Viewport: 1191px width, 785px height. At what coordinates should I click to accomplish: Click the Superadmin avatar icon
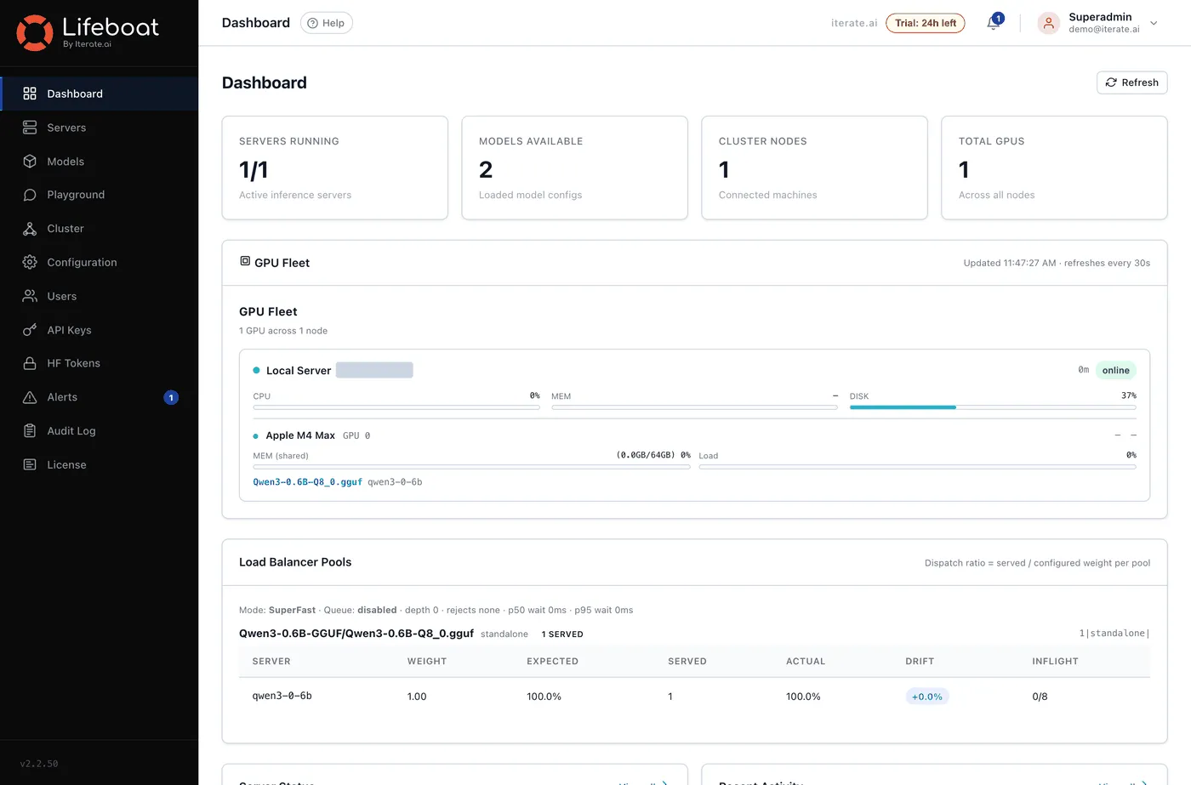[x=1048, y=23]
